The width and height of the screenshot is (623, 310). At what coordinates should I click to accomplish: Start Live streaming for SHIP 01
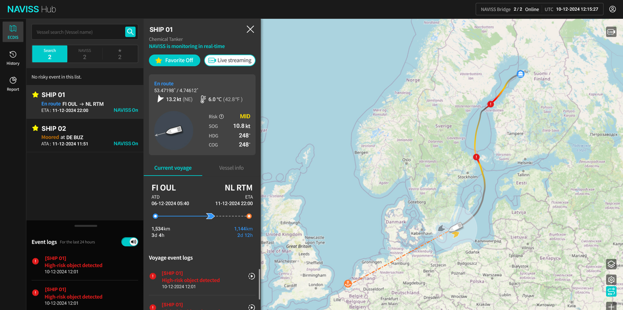point(230,60)
